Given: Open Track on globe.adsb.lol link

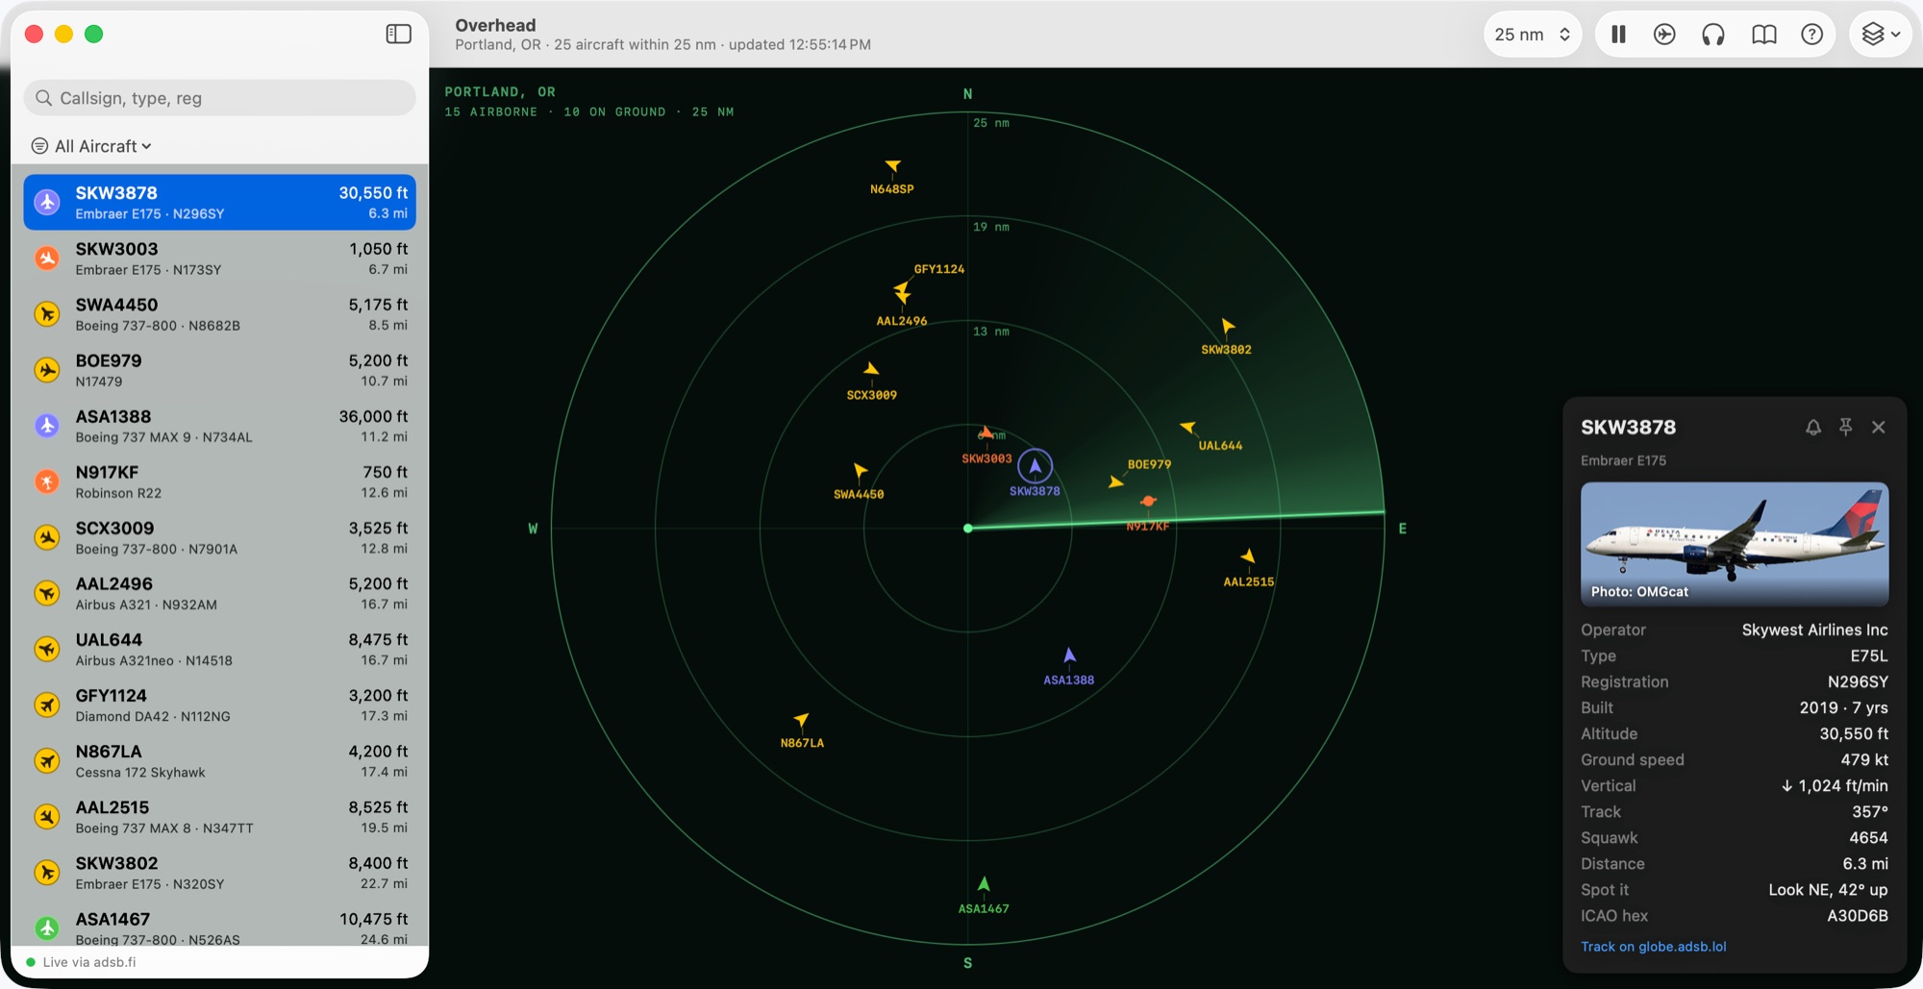Looking at the screenshot, I should coord(1654,947).
